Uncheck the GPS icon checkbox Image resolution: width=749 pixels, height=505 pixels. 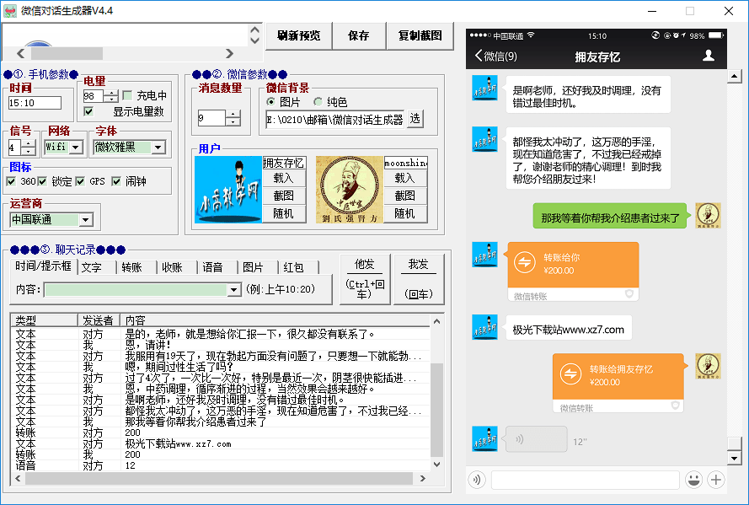[x=80, y=181]
